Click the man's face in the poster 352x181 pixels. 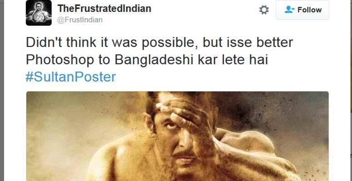(177, 139)
